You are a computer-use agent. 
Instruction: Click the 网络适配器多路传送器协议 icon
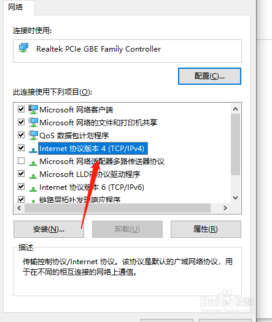coord(33,163)
